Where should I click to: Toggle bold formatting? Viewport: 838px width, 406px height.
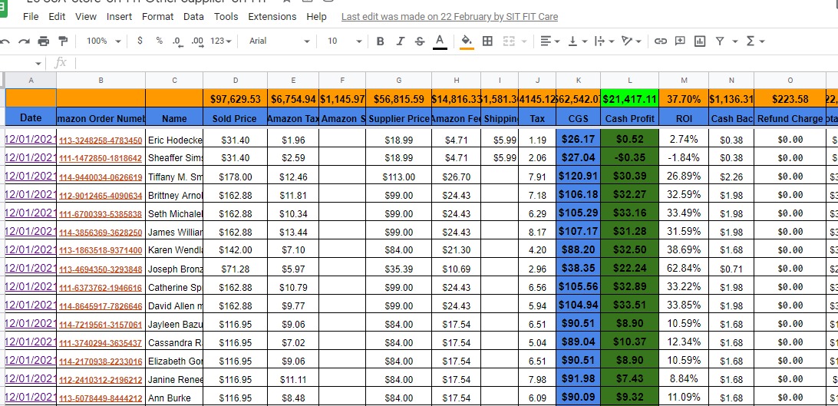pyautogui.click(x=380, y=41)
